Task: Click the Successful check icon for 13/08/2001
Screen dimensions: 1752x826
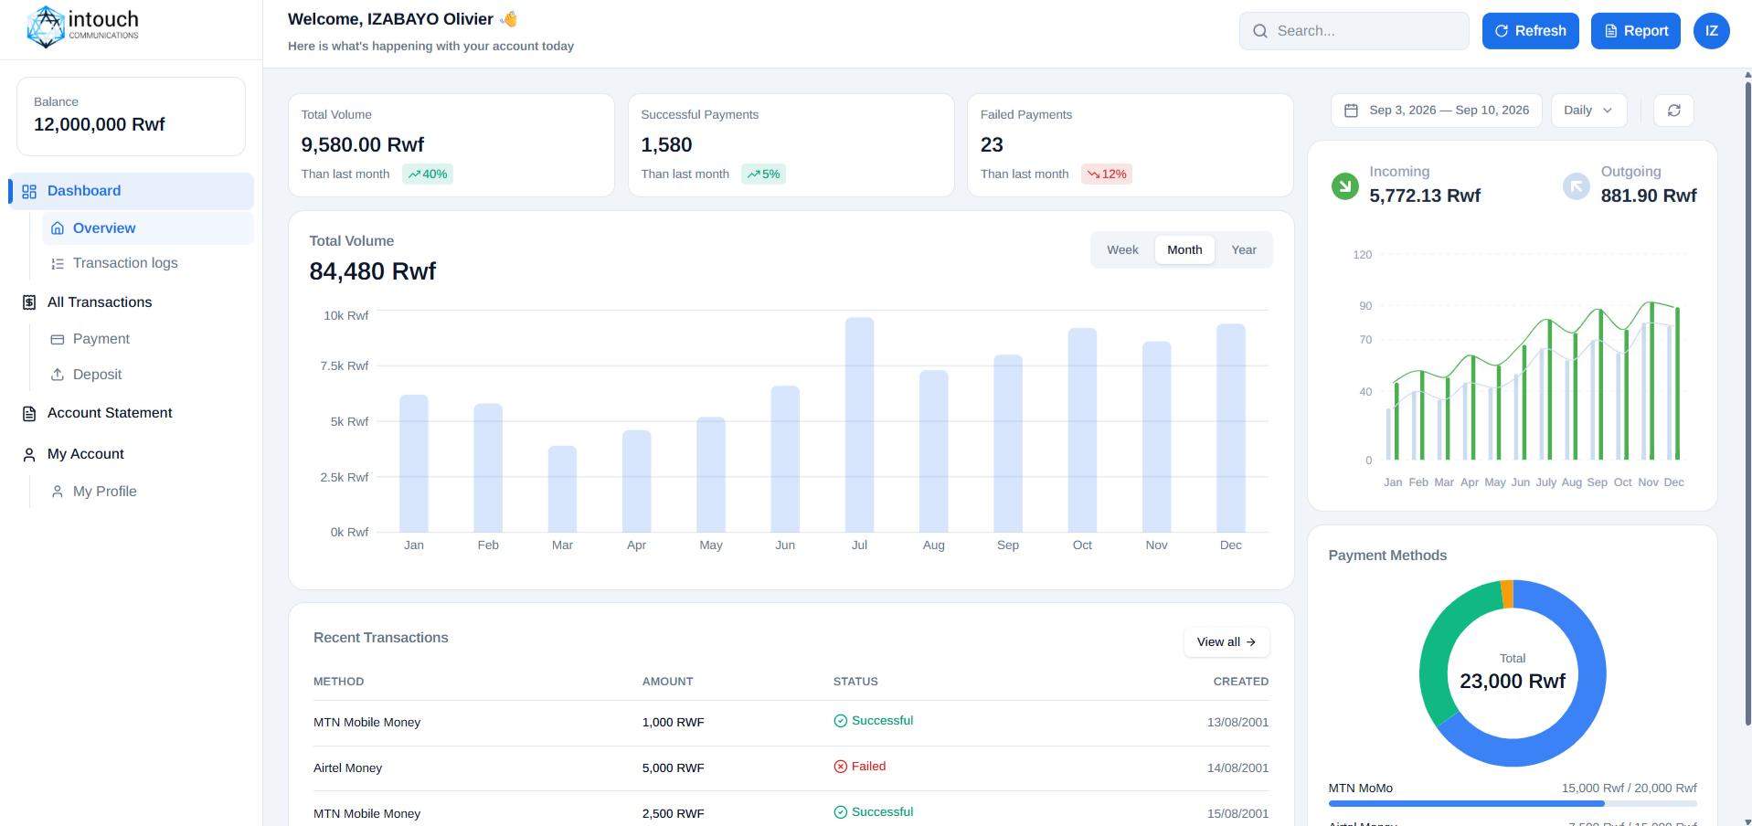Action: pyautogui.click(x=840, y=721)
